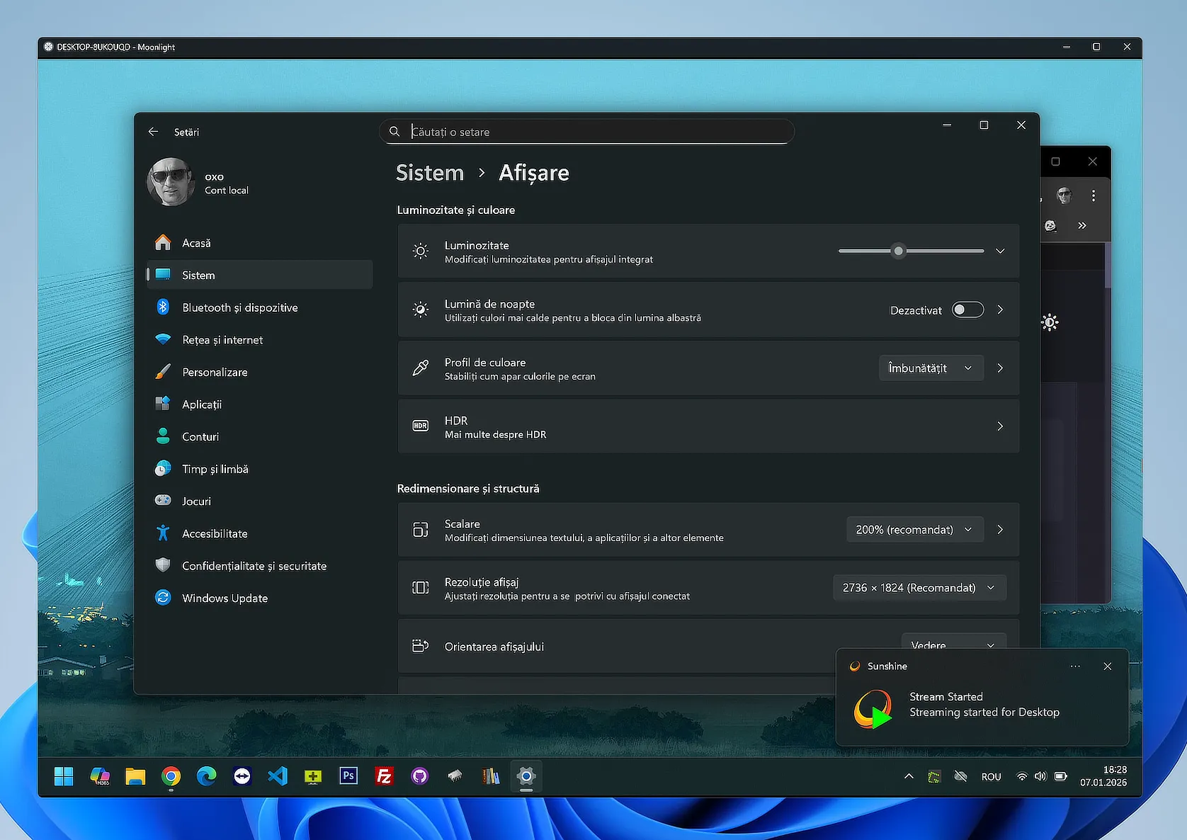Expand the Luminozitate options chevron

coord(1000,251)
